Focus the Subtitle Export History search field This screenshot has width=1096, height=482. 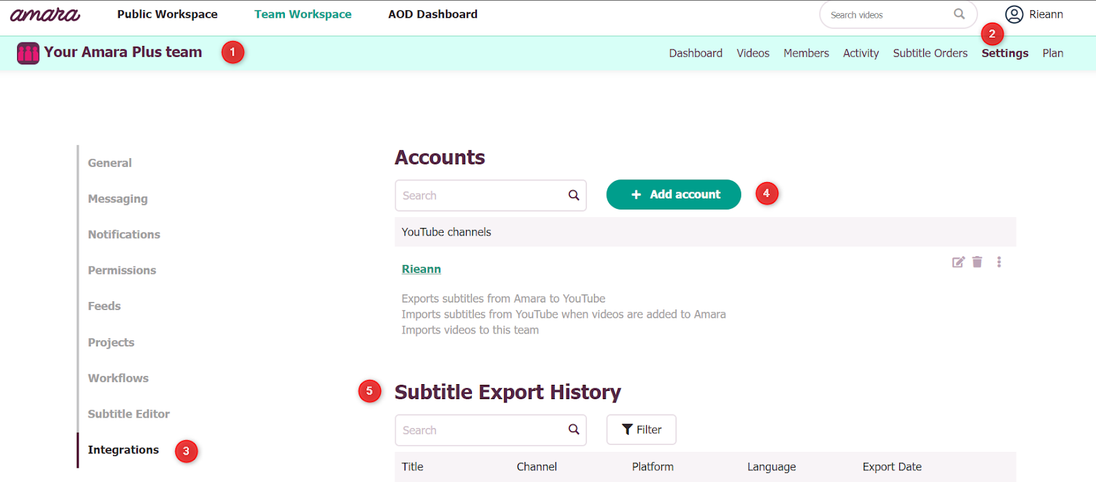pos(490,430)
